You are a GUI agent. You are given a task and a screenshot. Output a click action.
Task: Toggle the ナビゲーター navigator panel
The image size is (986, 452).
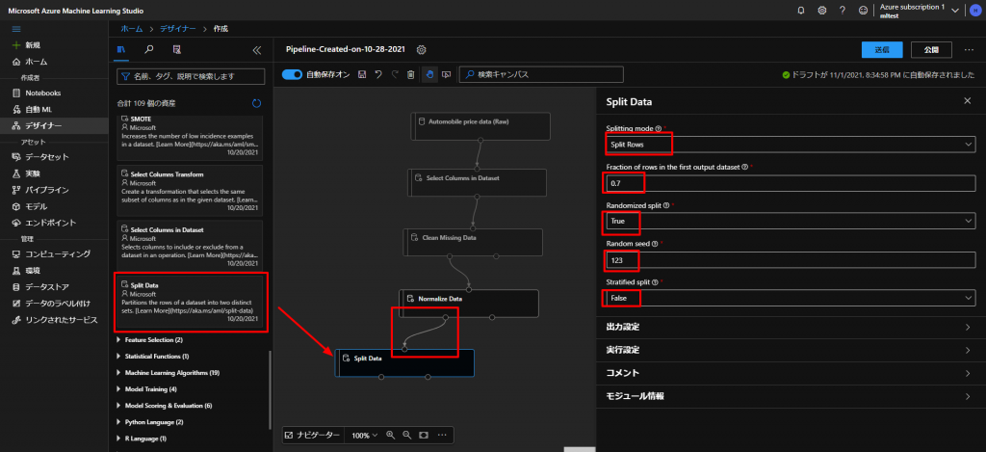313,436
